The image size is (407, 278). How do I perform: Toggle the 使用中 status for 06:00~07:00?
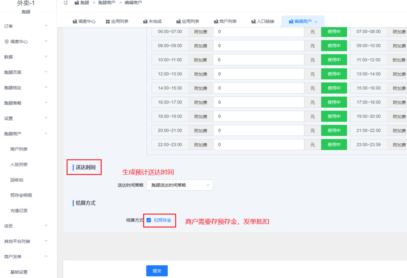click(334, 32)
